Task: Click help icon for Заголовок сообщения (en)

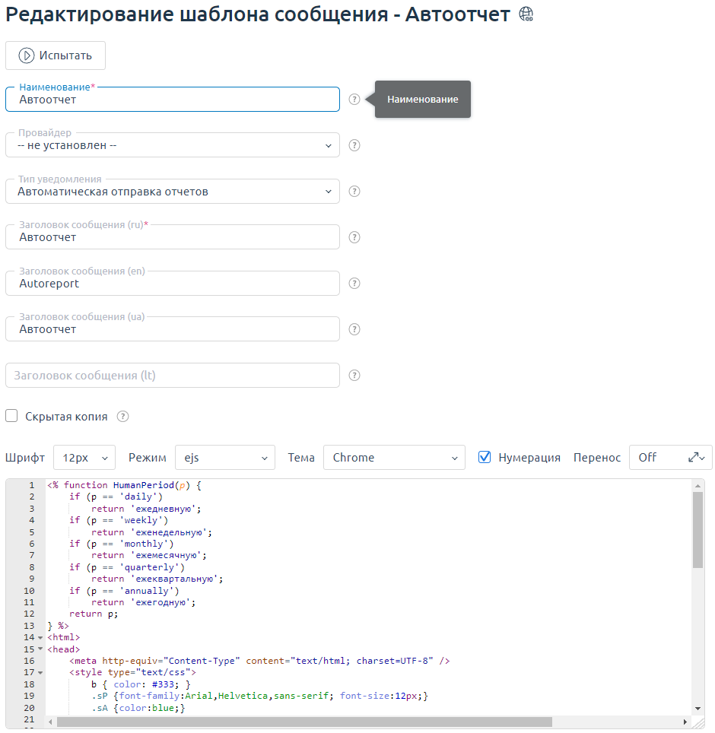Action: (x=354, y=284)
